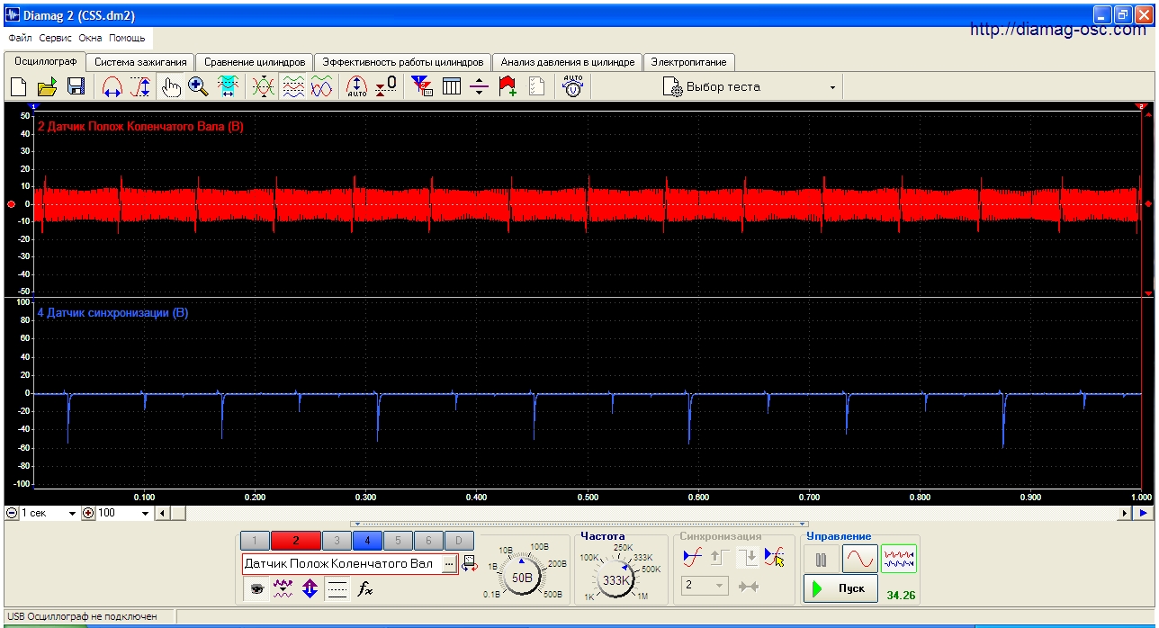The image size is (1159, 628).
Task: Toggle channel 1 button
Action: click(255, 541)
